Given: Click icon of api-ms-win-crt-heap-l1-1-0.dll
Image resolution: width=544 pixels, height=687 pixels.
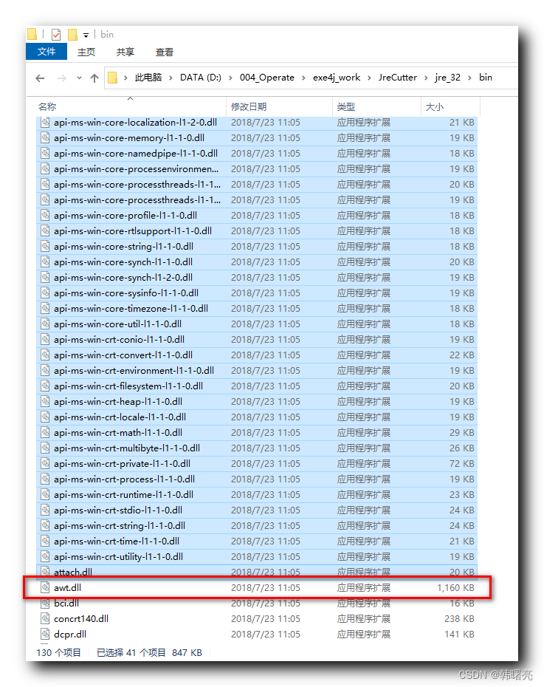Looking at the screenshot, I should coord(45,402).
